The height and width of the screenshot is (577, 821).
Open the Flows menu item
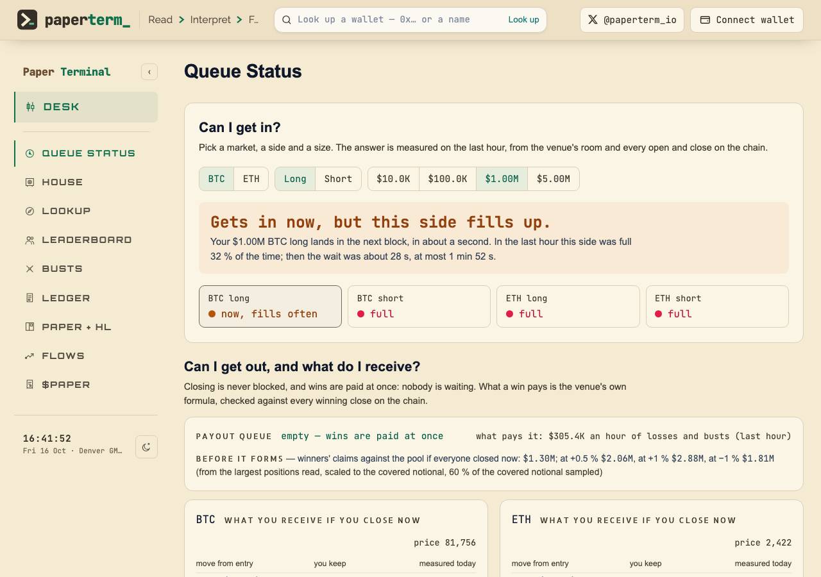point(86,356)
